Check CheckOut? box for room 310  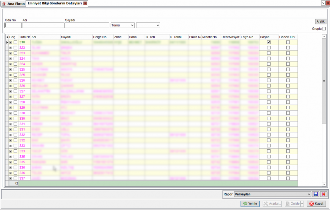coord(288,42)
